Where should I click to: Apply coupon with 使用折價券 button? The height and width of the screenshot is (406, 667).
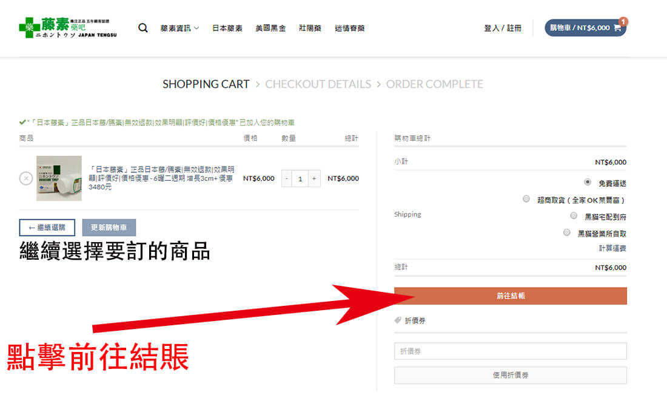(511, 375)
